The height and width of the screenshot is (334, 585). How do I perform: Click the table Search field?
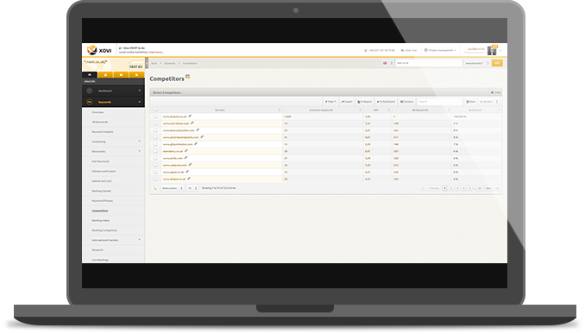pyautogui.click(x=439, y=102)
